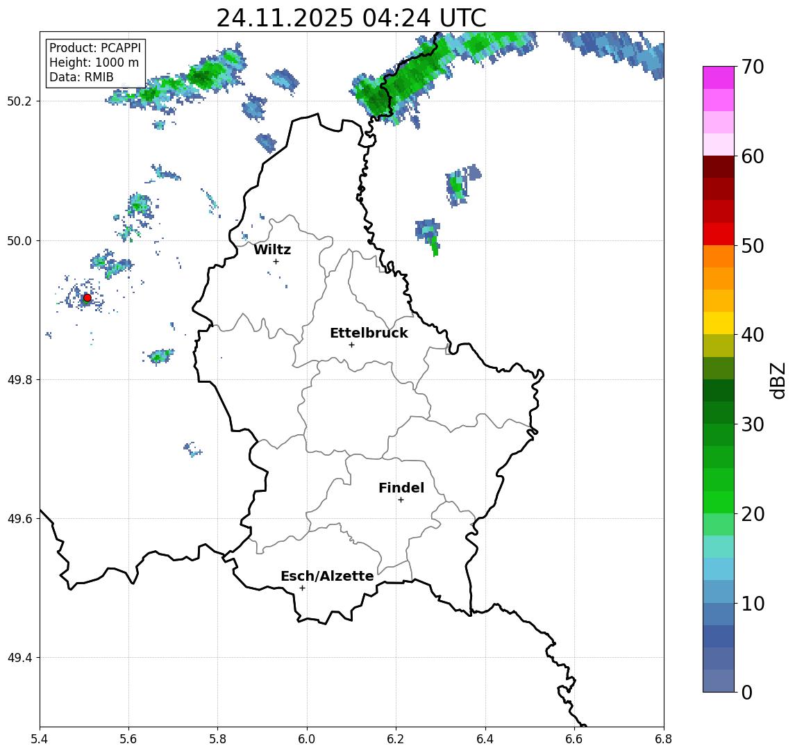The width and height of the screenshot is (795, 753).
Task: Click the 5.8 longitude axis label
Action: tap(218, 739)
